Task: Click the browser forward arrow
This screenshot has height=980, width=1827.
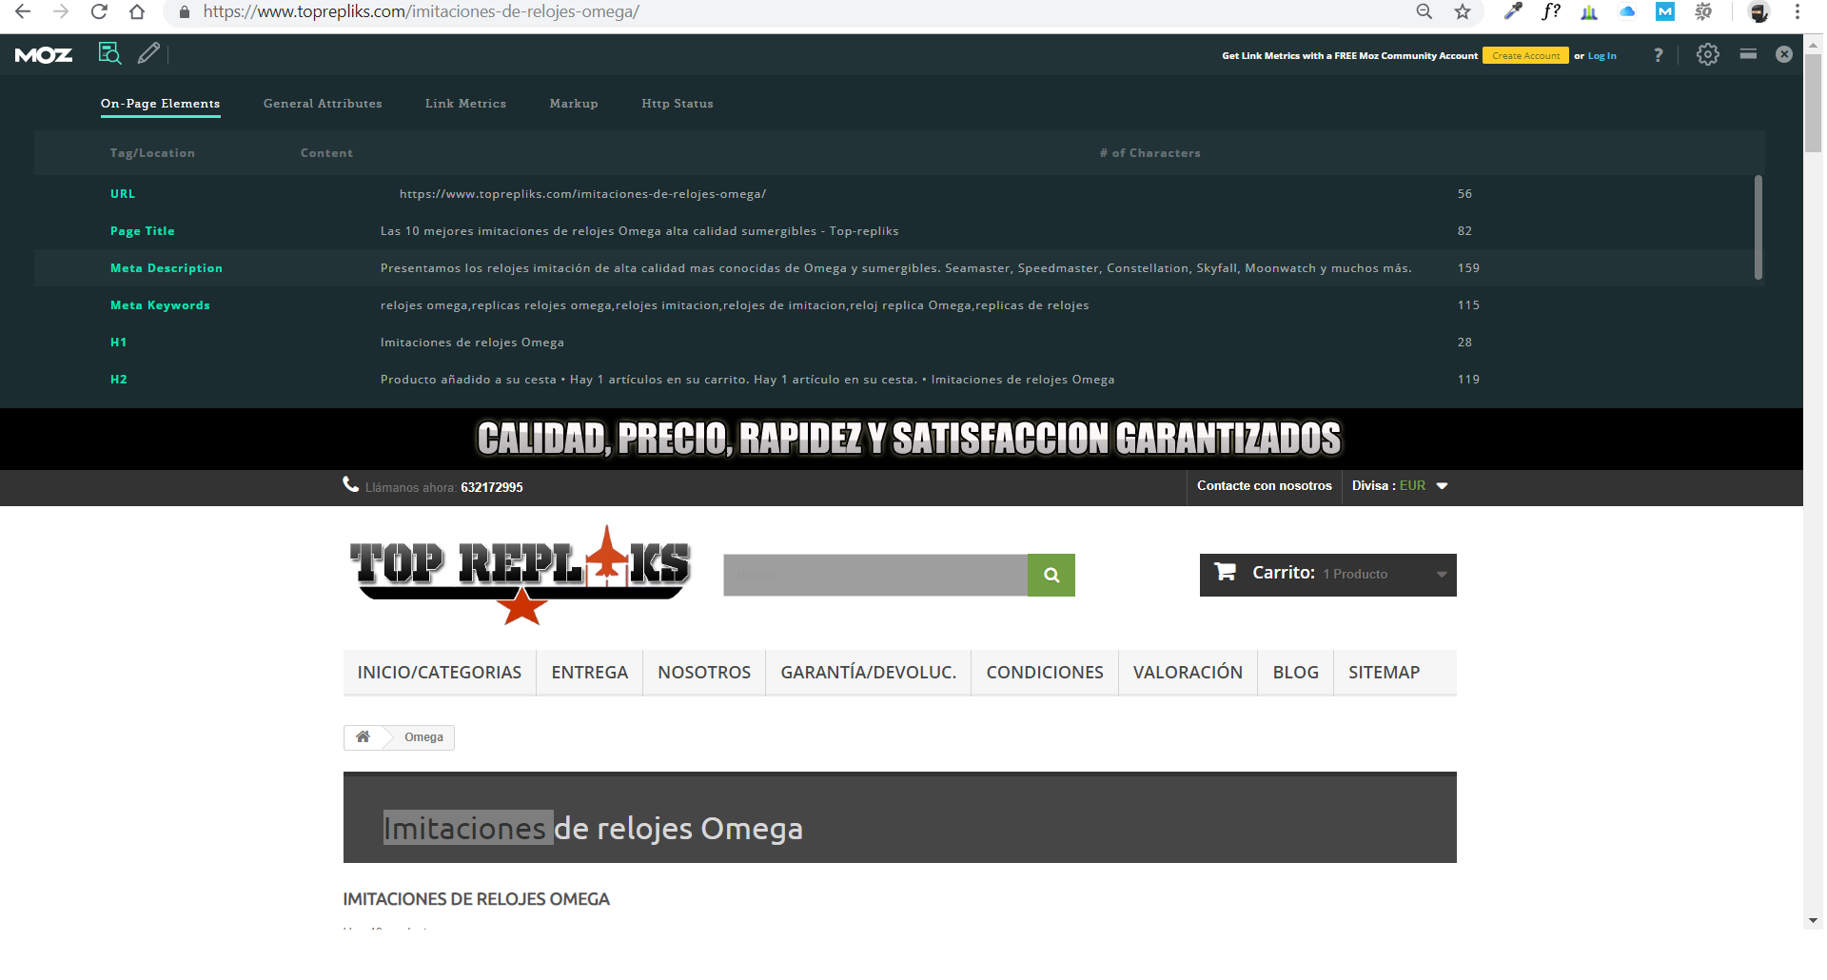Action: [x=61, y=12]
